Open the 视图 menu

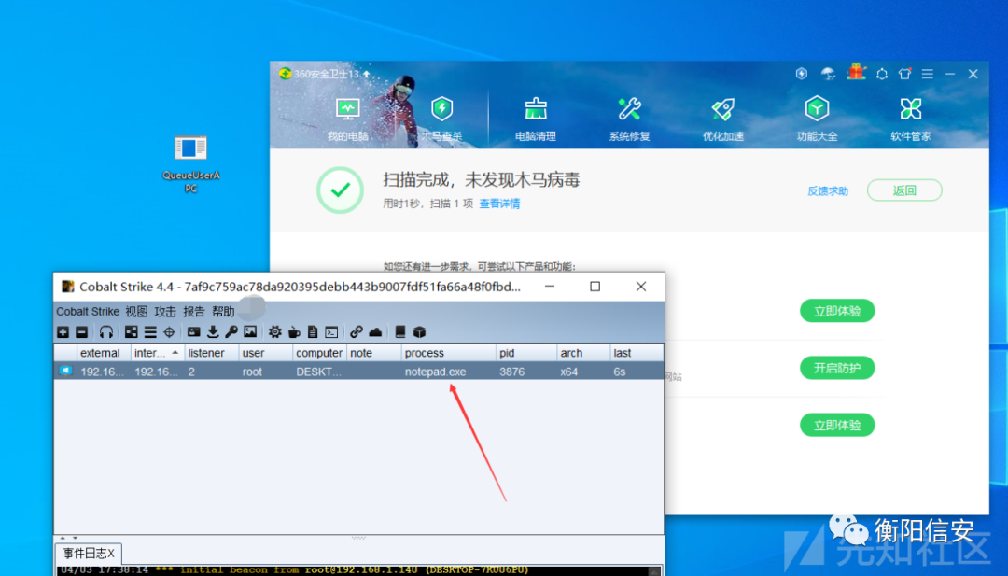[136, 311]
